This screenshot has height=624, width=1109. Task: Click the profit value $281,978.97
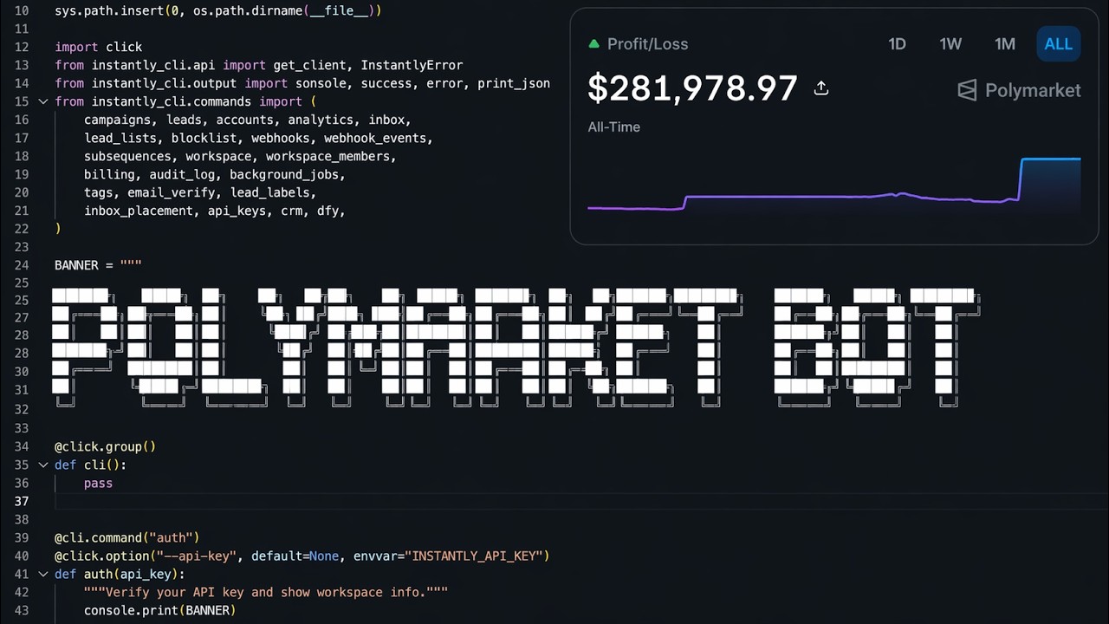click(x=692, y=88)
